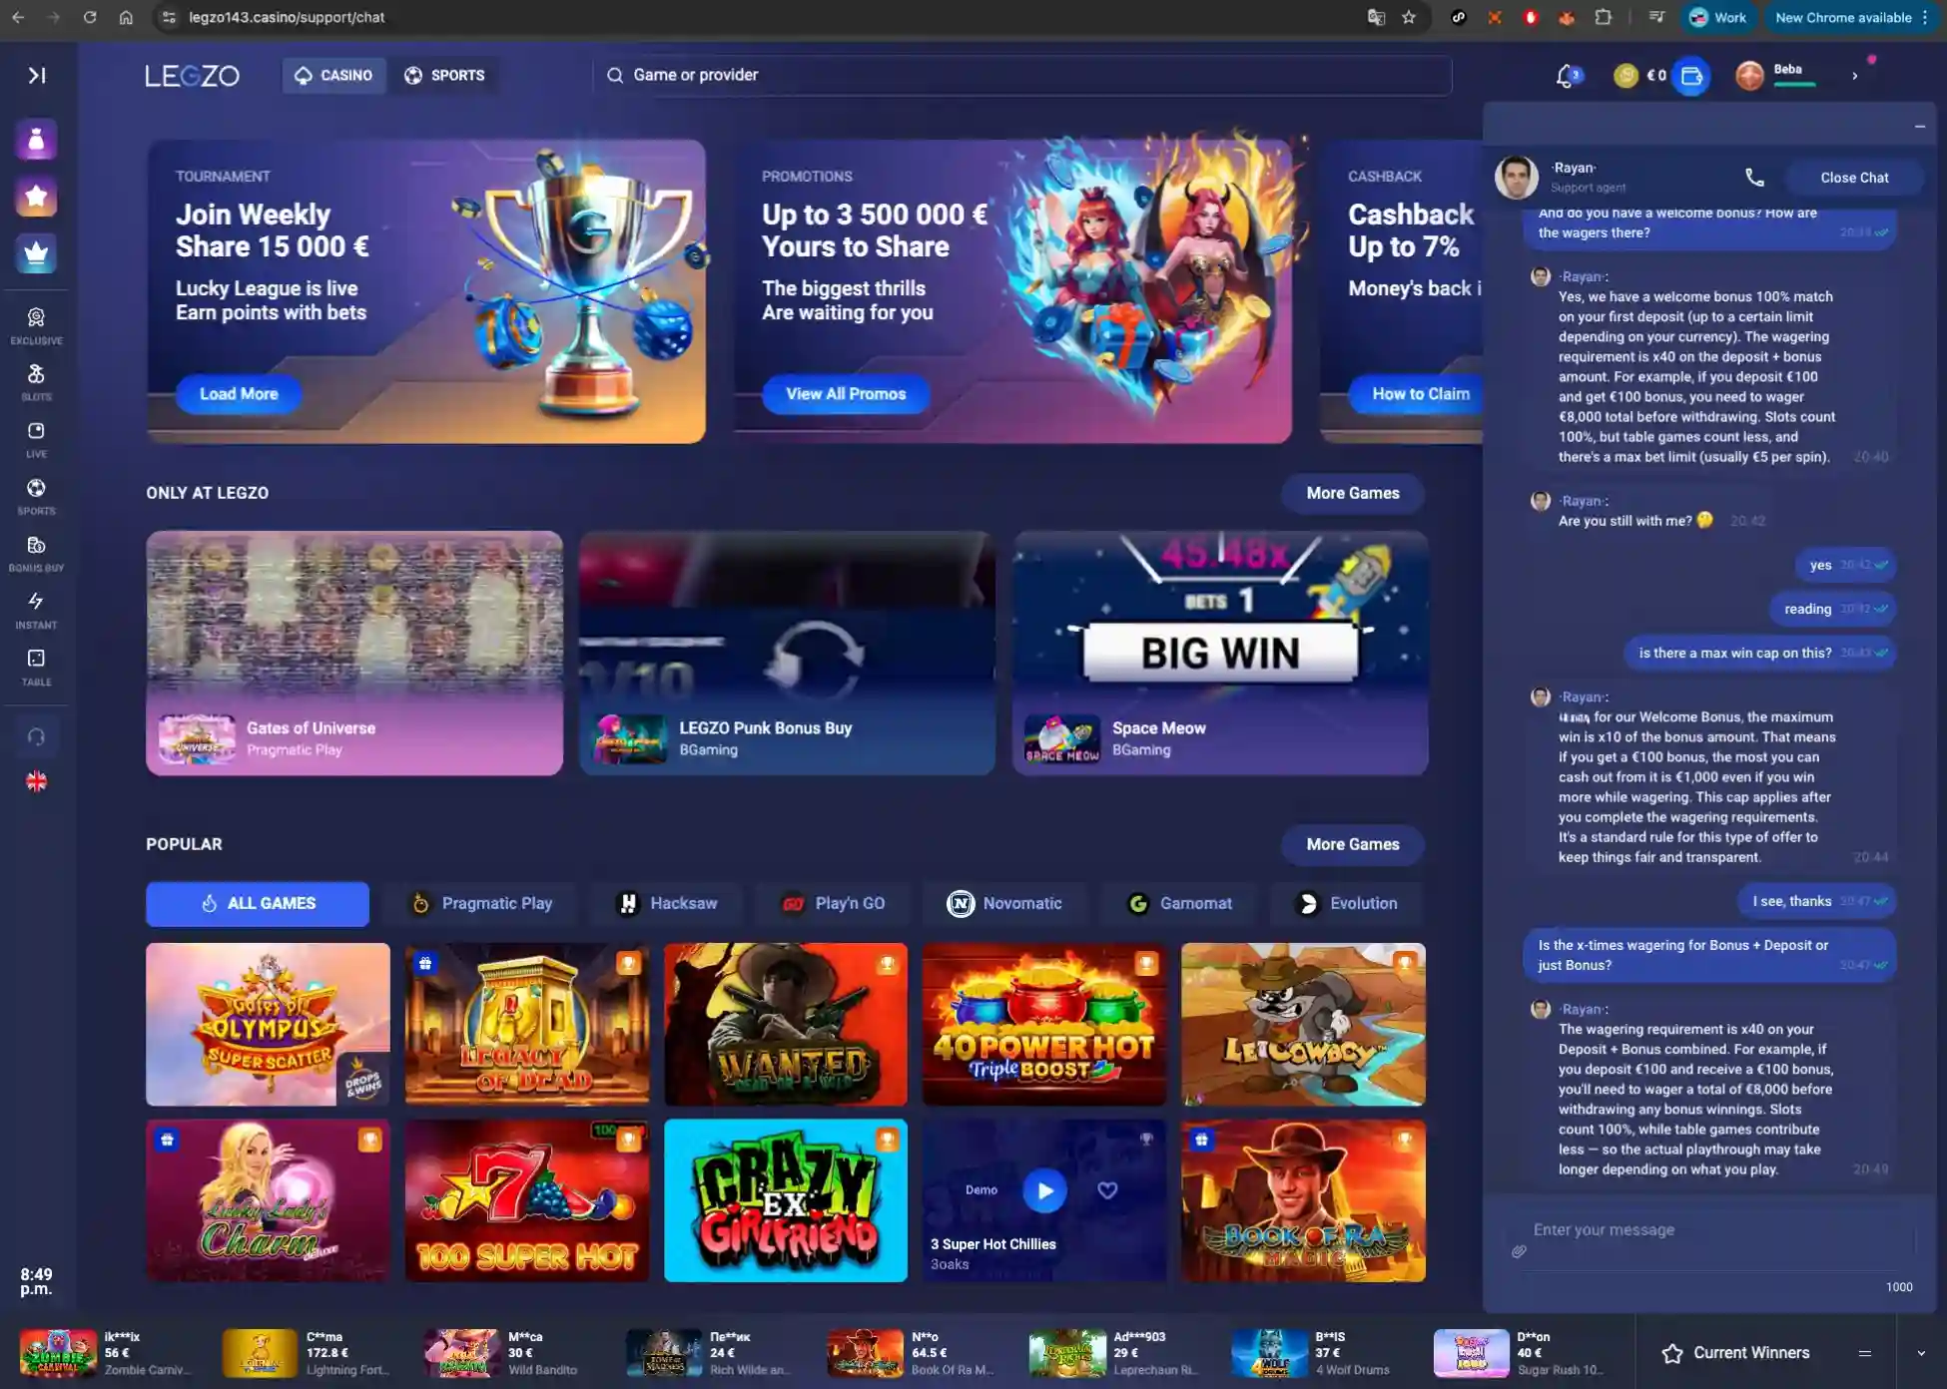This screenshot has height=1389, width=1947.
Task: Open the Instant games category
Action: (36, 610)
